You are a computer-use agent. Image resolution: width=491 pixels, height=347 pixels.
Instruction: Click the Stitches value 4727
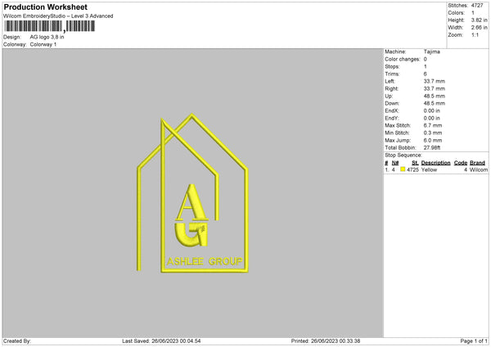tap(477, 6)
